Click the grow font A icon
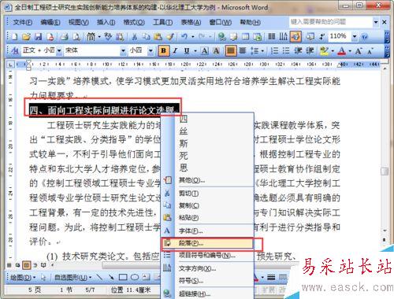This screenshot has height=299, width=394. (x=359, y=50)
